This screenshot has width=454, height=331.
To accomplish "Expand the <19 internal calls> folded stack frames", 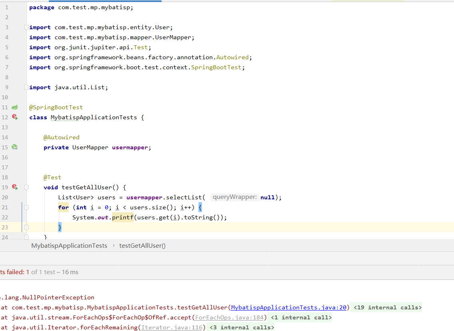I will tap(388, 307).
